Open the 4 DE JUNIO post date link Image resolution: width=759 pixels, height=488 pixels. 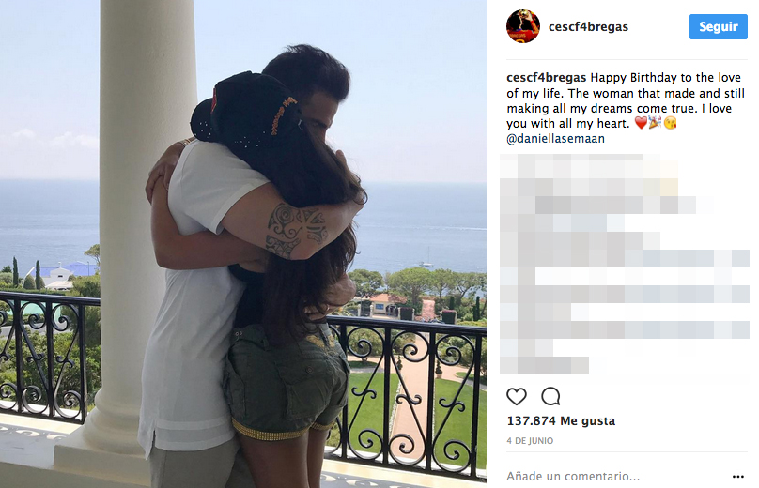pos(530,440)
